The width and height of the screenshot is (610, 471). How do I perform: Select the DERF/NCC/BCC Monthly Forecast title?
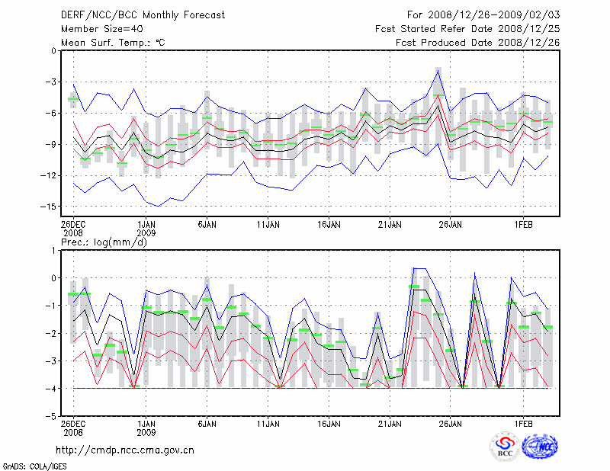click(134, 14)
